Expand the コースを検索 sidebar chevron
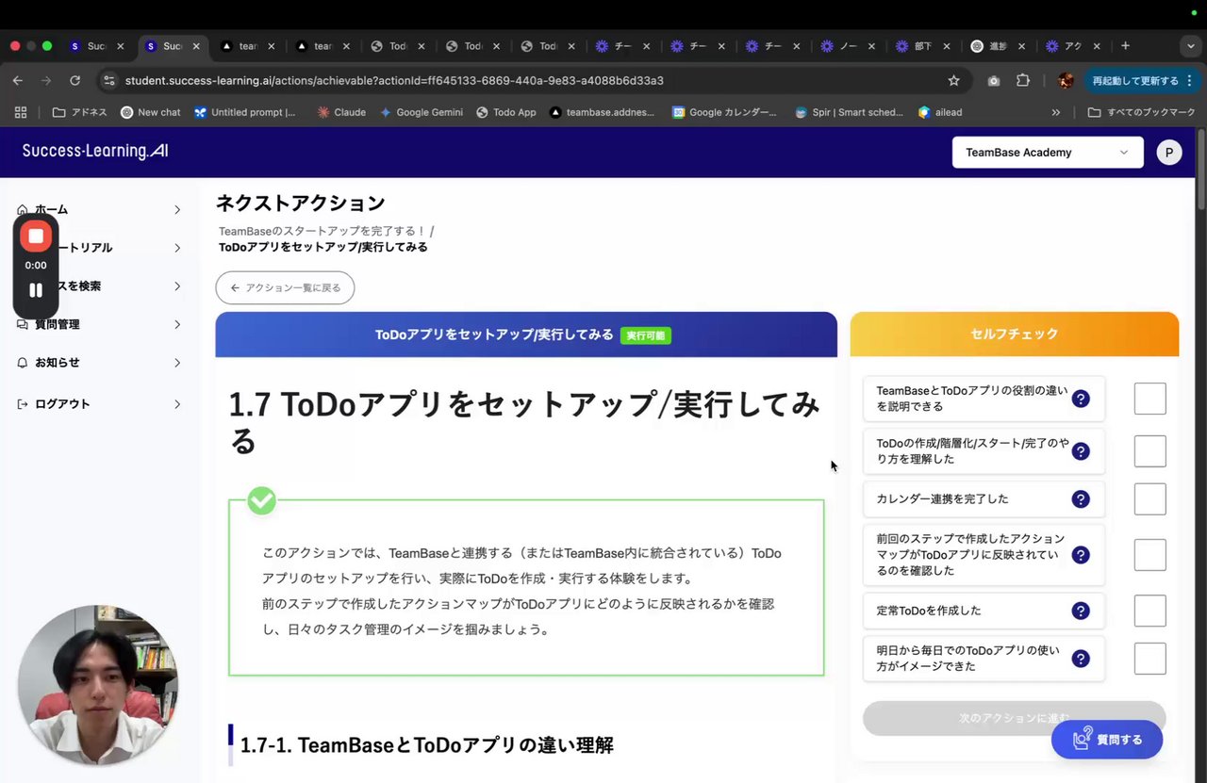This screenshot has width=1207, height=783. click(x=177, y=285)
